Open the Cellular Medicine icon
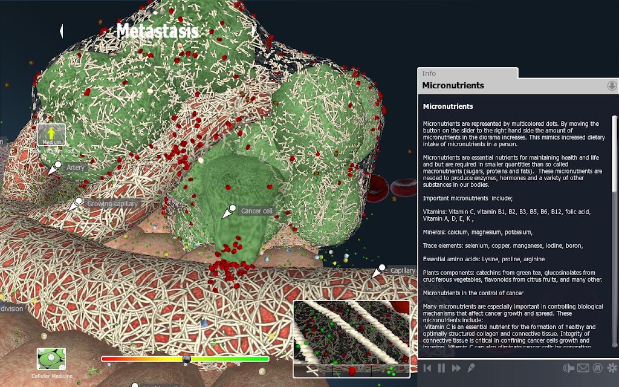This screenshot has width=619, height=387. click(x=51, y=359)
